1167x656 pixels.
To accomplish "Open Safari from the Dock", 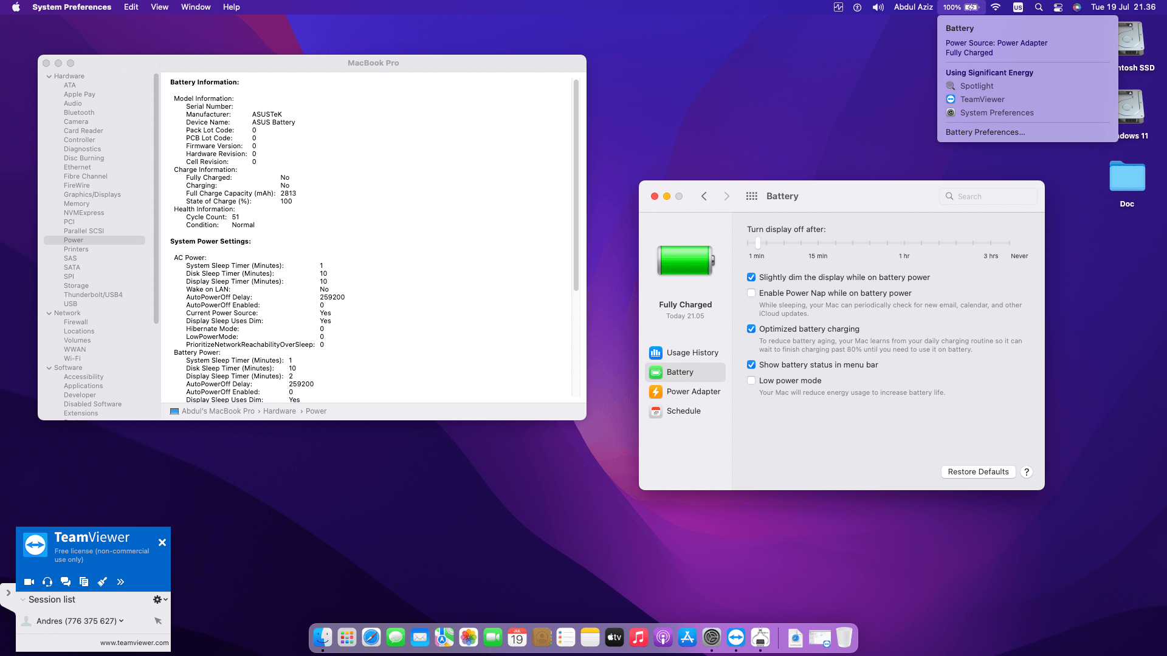I will [371, 637].
